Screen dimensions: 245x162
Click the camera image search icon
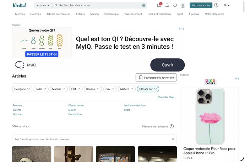(144, 5)
